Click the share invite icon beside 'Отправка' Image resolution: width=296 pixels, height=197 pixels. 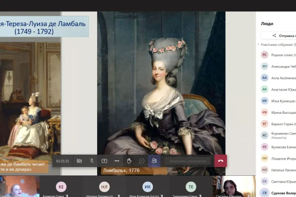coord(274,35)
